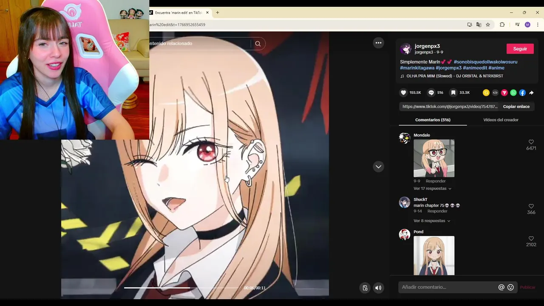Select the 'Encuentra marin edit en TikTok' tab
The width and height of the screenshot is (544, 306).
click(x=178, y=13)
